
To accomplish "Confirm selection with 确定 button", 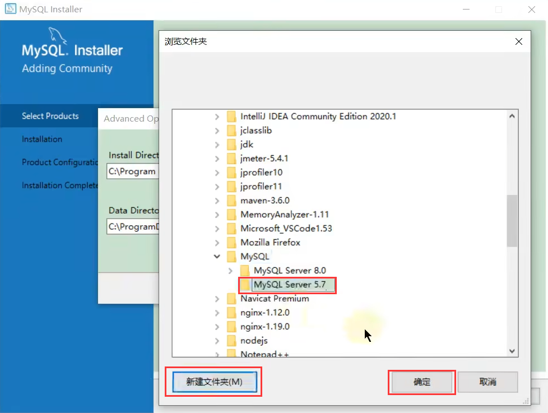I will tap(422, 382).
